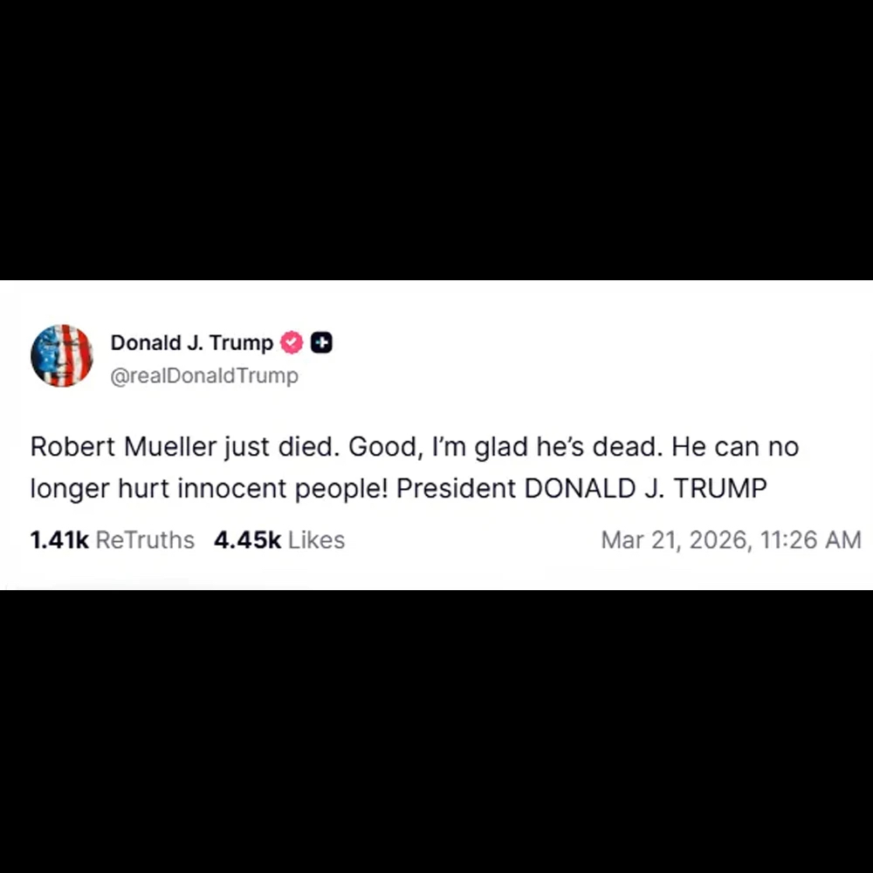Open Donald J. Trump display name
Image resolution: width=873 pixels, height=873 pixels.
point(191,343)
